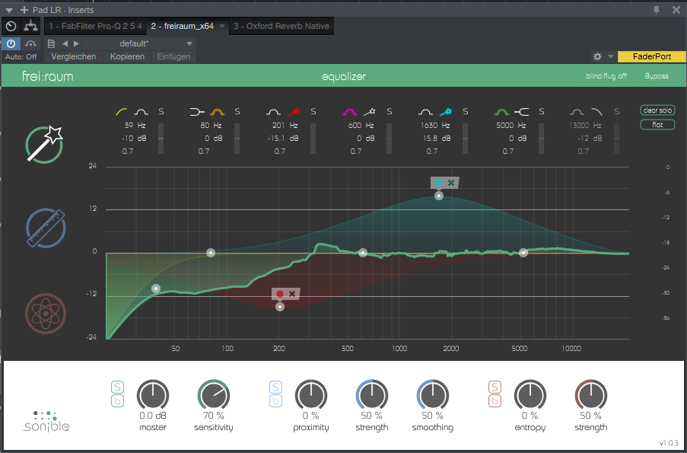Viewport: 687px width, 453px height.
Task: Remove 201 Hz band with red X
Action: click(x=292, y=294)
